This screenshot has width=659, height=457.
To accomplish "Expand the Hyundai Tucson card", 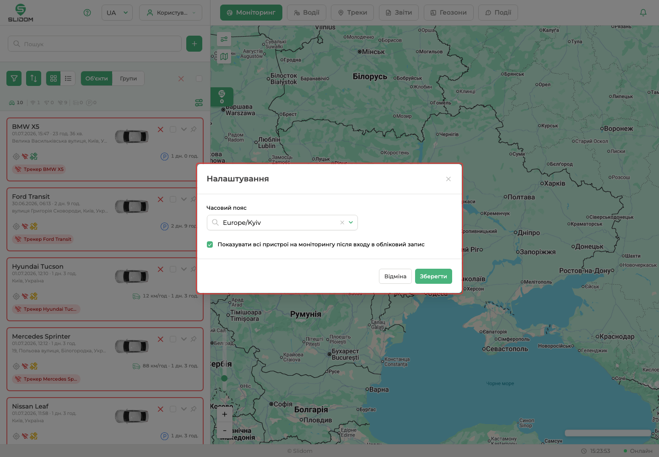I will (x=184, y=269).
